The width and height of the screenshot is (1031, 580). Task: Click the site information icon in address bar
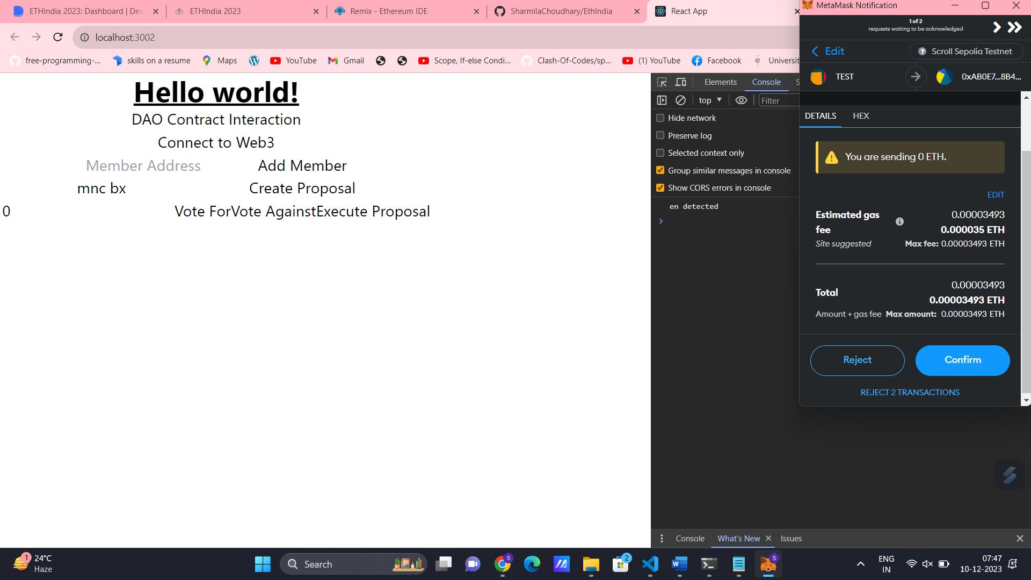click(x=84, y=38)
